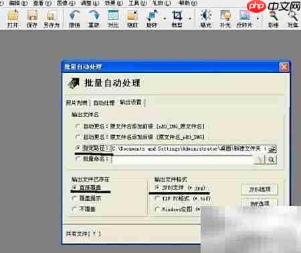Click the 打开 (Open) toolbar icon

pos(13,19)
